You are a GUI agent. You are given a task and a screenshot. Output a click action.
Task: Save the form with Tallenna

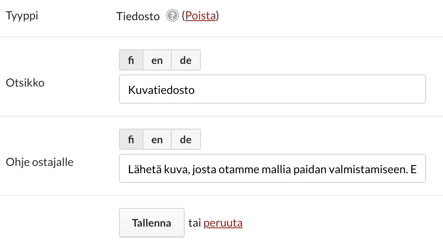pyautogui.click(x=152, y=223)
